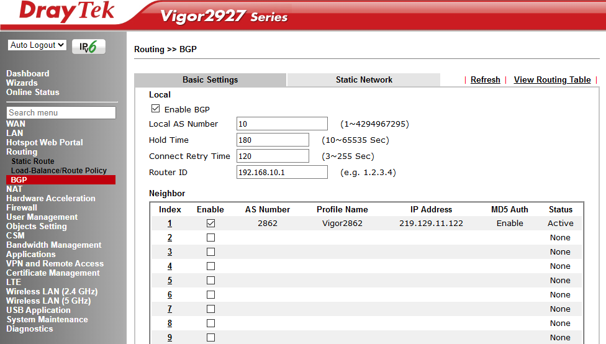The image size is (606, 344).
Task: Open the System Maintenance menu
Action: coord(47,319)
